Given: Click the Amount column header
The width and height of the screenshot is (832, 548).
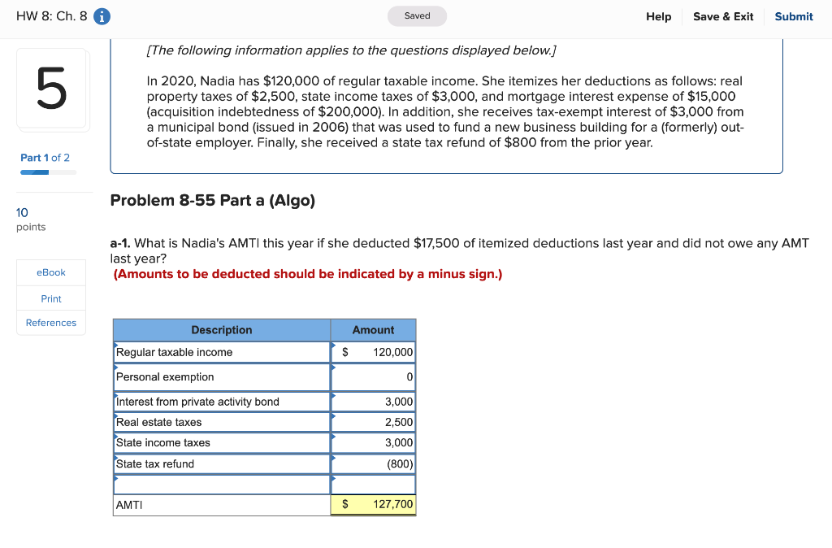Looking at the screenshot, I should [373, 330].
